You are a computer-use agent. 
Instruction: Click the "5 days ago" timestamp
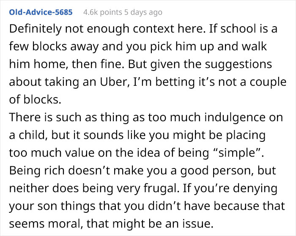pos(143,12)
